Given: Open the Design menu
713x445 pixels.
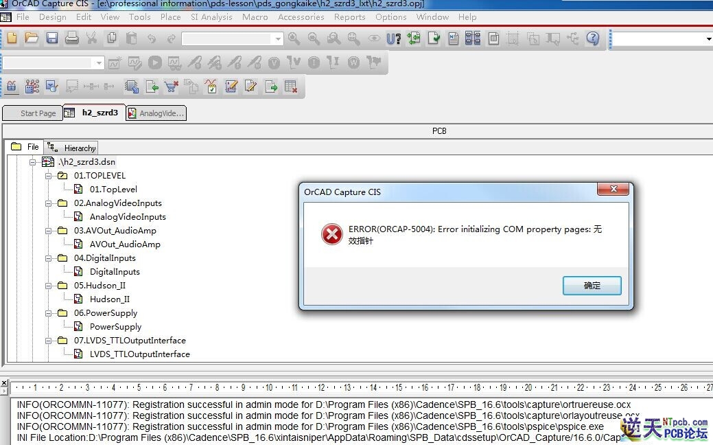Looking at the screenshot, I should 53,17.
